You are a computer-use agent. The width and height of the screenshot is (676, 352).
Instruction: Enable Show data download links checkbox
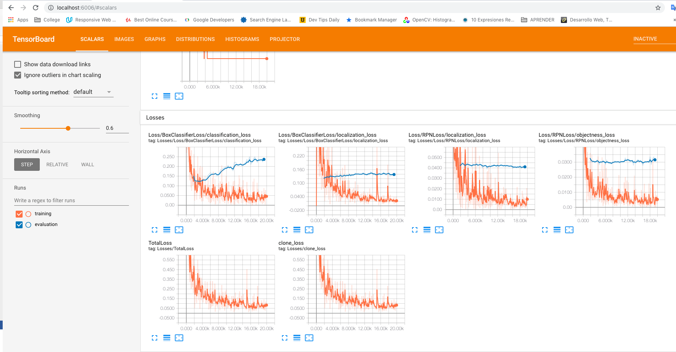pos(18,64)
